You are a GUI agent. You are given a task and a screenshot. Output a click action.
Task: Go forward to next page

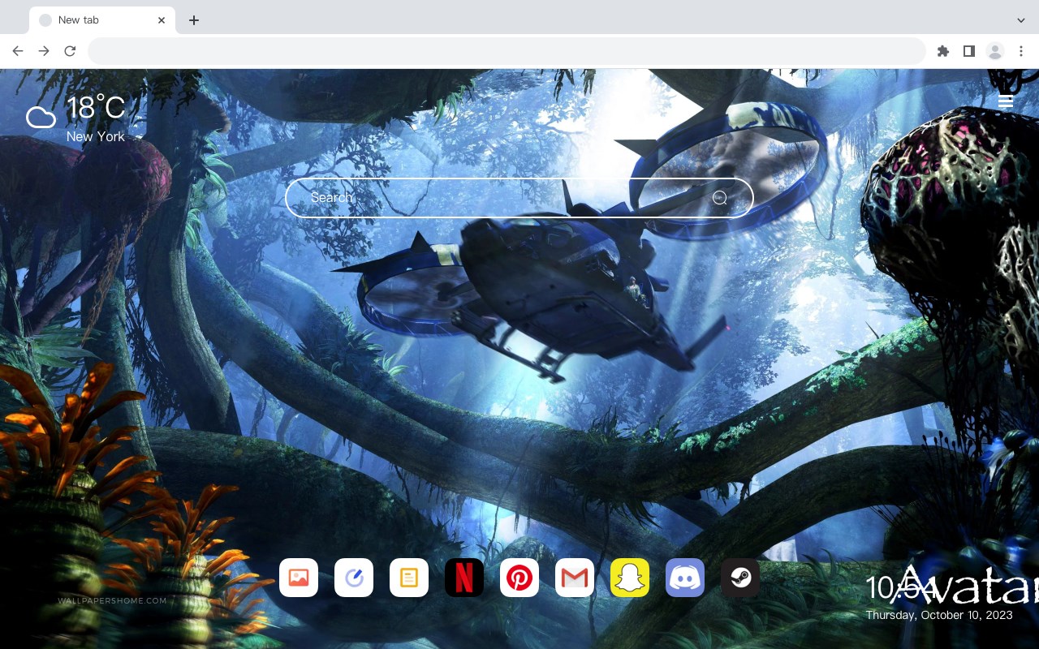pos(44,51)
